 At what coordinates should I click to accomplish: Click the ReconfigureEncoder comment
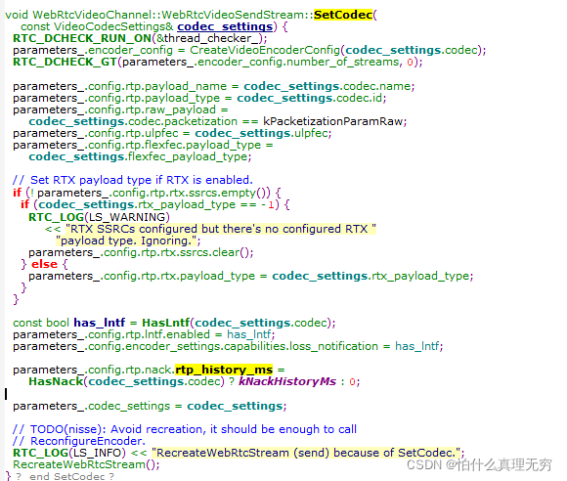79,441
